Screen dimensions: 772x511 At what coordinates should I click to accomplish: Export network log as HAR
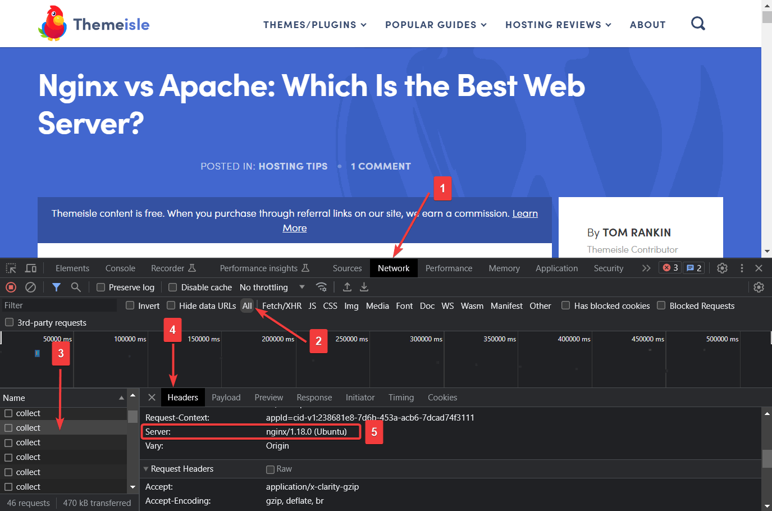click(364, 287)
